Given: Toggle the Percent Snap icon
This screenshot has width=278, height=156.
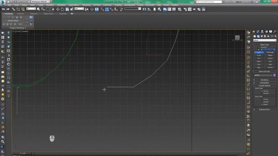Looking at the screenshot, I should [x=112, y=9].
